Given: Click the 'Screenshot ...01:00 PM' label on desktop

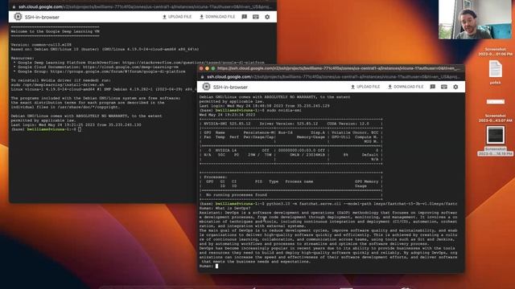Looking at the screenshot, I should 496,51.
